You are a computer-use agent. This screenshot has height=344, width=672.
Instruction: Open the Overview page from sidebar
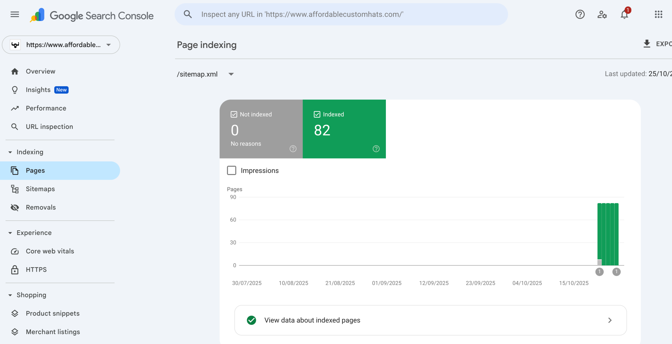pyautogui.click(x=40, y=71)
